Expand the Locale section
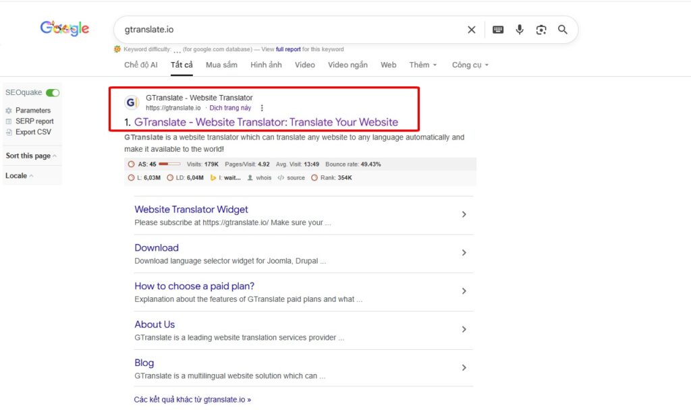 (19, 176)
